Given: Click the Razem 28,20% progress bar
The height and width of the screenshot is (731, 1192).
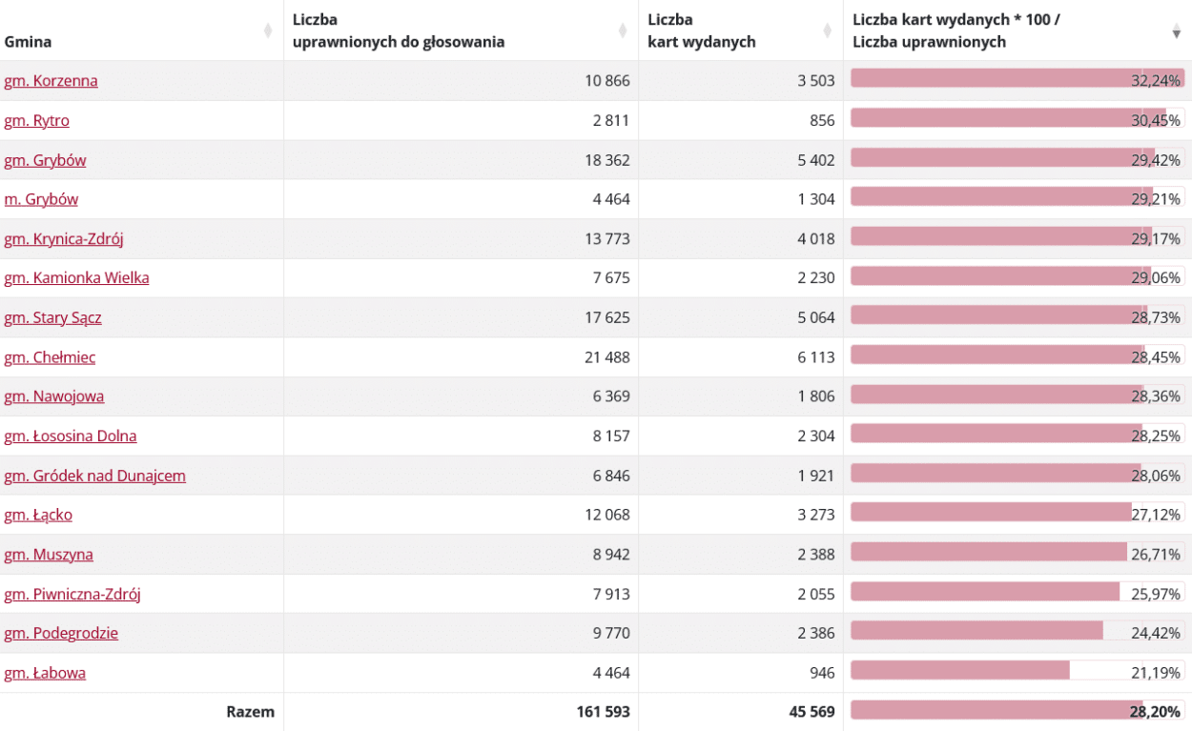Looking at the screenshot, I should (1017, 710).
